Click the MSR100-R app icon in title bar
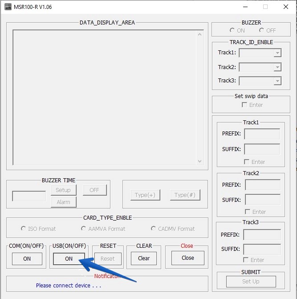 8,7
